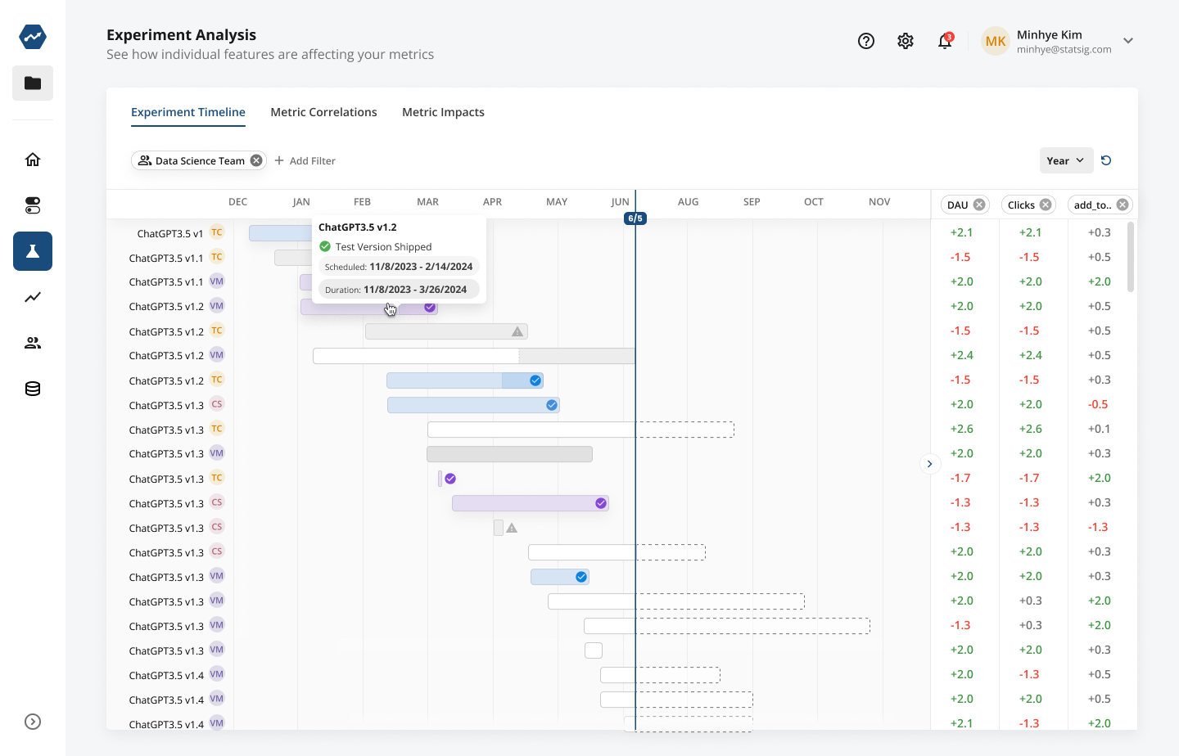Viewport: 1179px width, 756px height.
Task: Remove the DAU metric column
Action: click(979, 205)
